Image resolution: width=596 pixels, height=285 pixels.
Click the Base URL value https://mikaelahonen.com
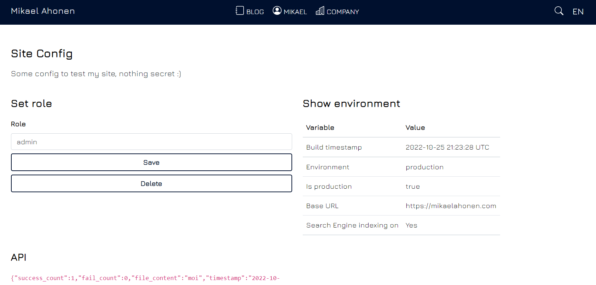451,206
